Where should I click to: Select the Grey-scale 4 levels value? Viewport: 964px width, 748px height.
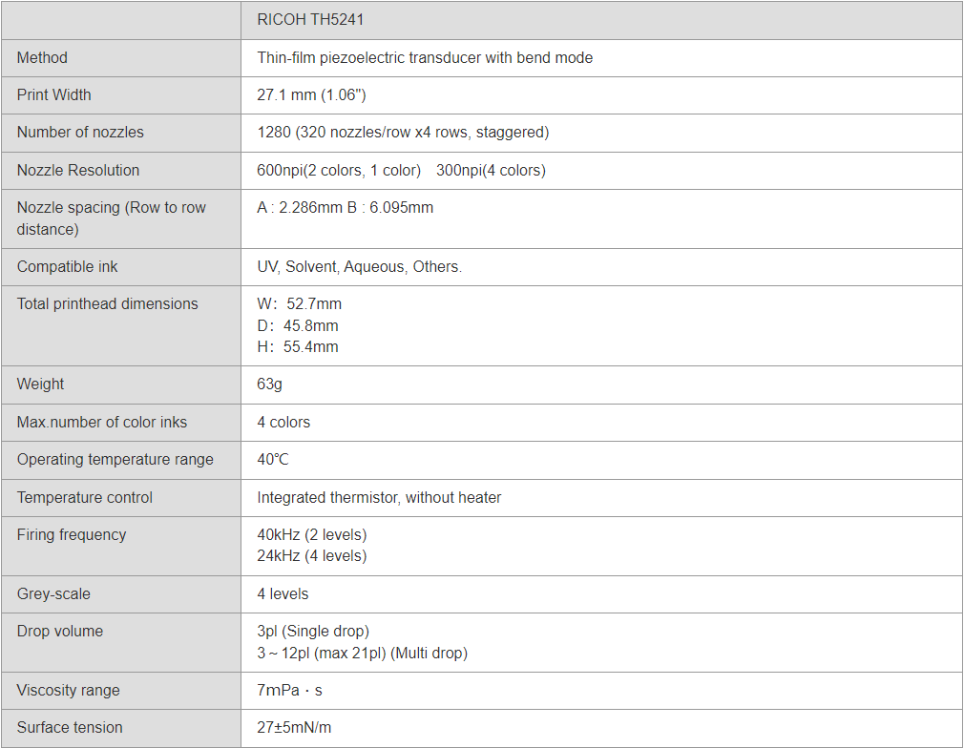coord(283,594)
